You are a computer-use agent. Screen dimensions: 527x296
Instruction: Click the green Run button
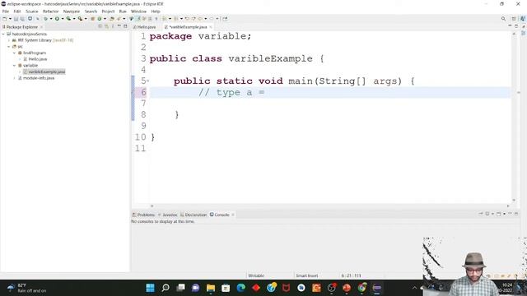[x=57, y=19]
